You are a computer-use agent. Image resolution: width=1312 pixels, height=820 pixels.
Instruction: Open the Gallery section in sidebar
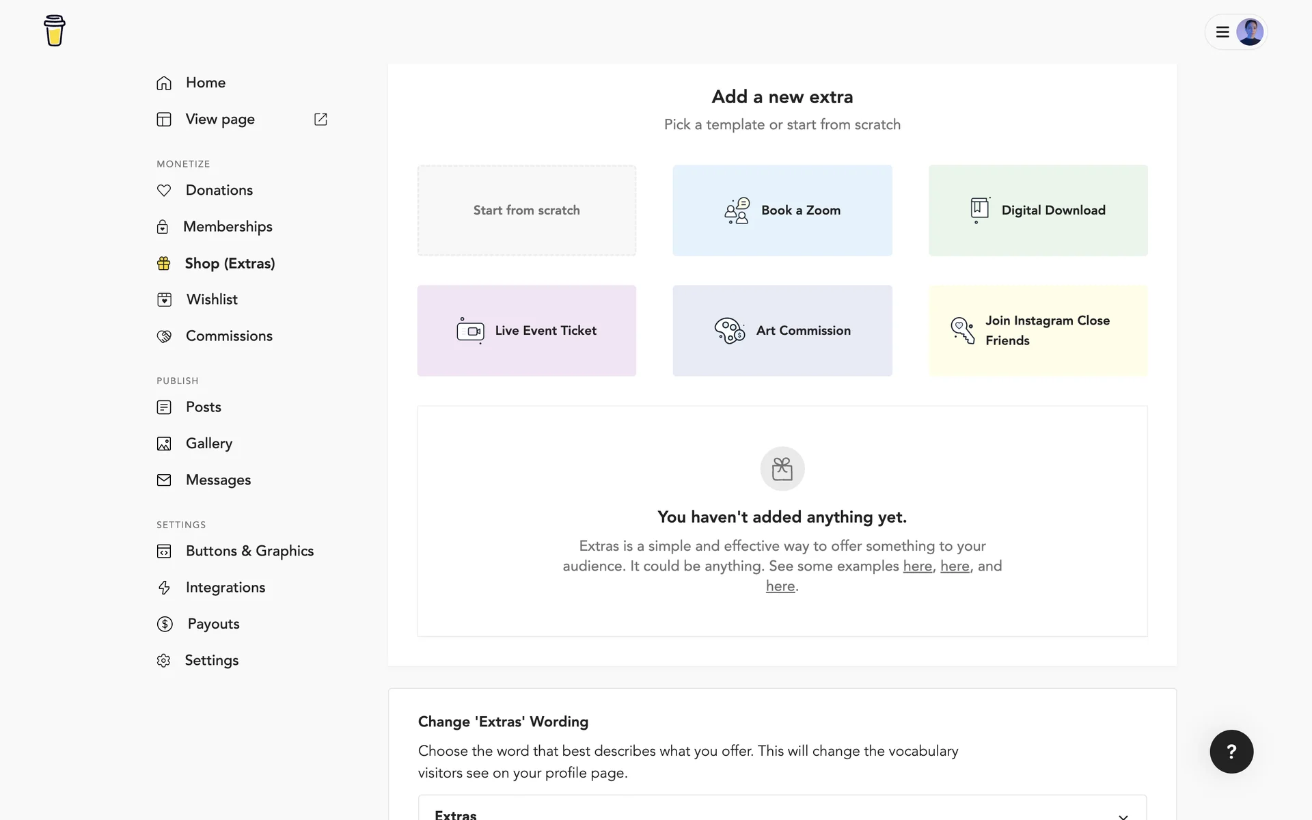point(208,443)
